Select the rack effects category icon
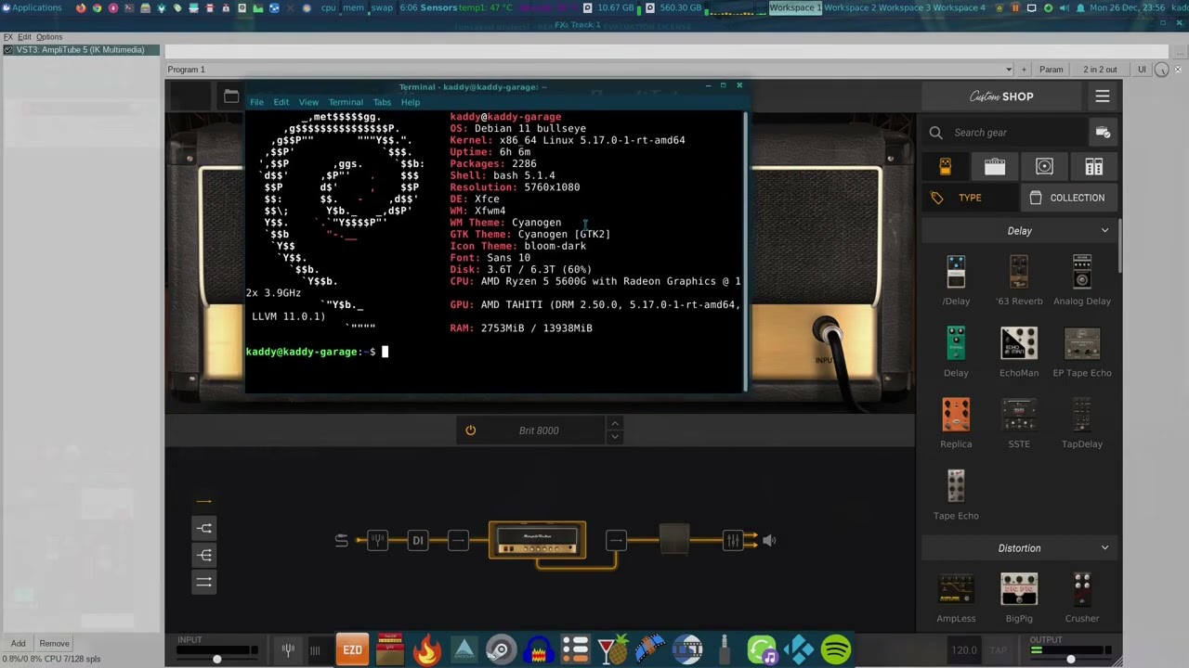The image size is (1189, 668). click(1093, 166)
